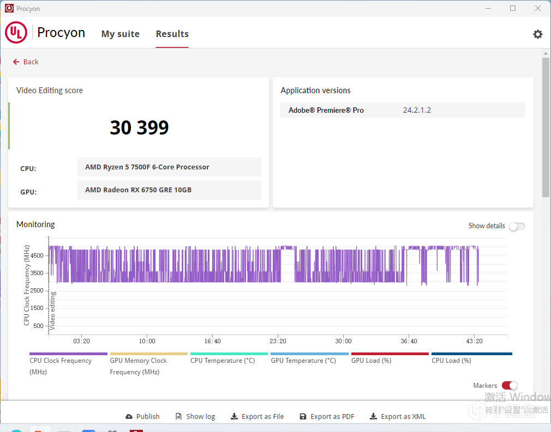Select the teal CPU Temperature legend bar
Viewport: 551px width, 432px height.
coord(229,354)
